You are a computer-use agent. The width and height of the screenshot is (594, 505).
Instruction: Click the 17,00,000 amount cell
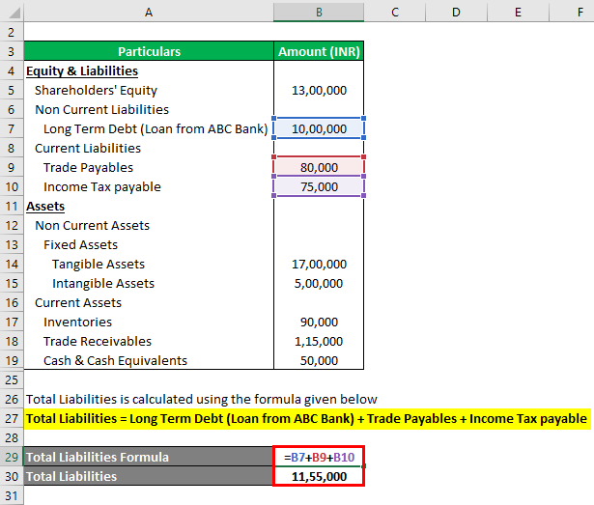point(319,264)
